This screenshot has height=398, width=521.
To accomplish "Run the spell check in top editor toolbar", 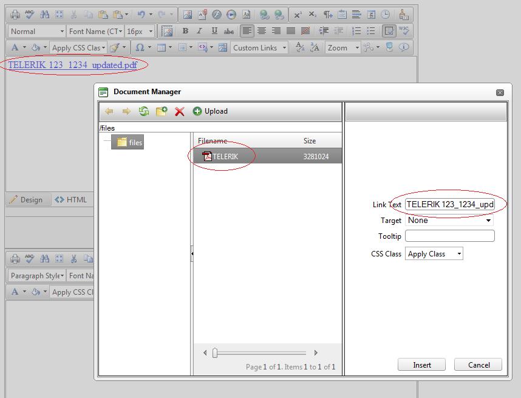I will 30,15.
